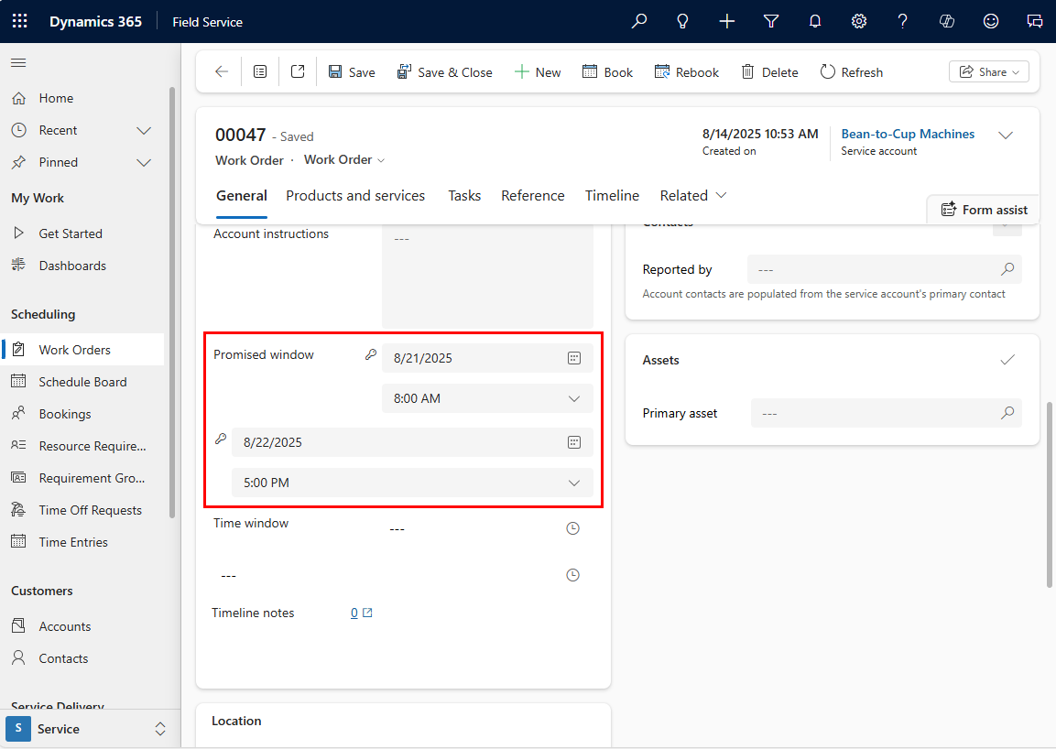Open the Share dropdown
This screenshot has width=1056, height=749.
[988, 71]
